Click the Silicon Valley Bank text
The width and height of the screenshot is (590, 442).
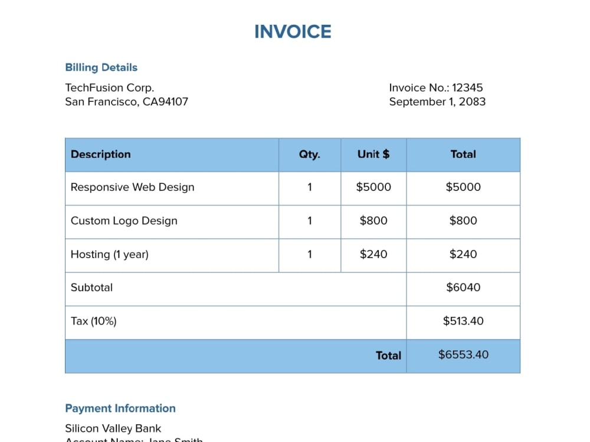tap(113, 428)
